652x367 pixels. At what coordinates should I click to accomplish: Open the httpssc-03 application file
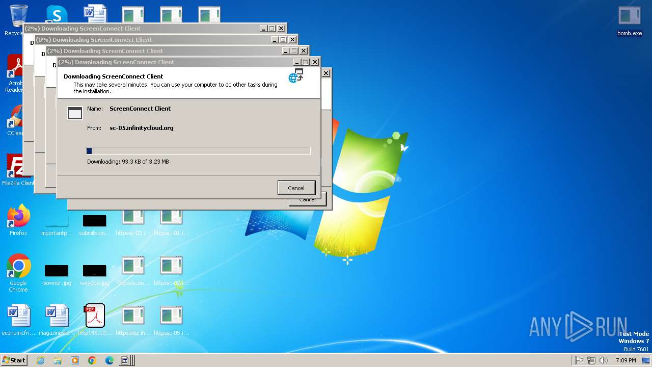pos(133,223)
